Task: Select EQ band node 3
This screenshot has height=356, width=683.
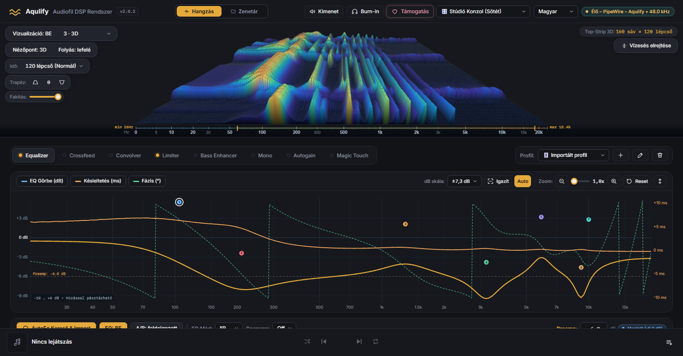Action: click(x=406, y=224)
